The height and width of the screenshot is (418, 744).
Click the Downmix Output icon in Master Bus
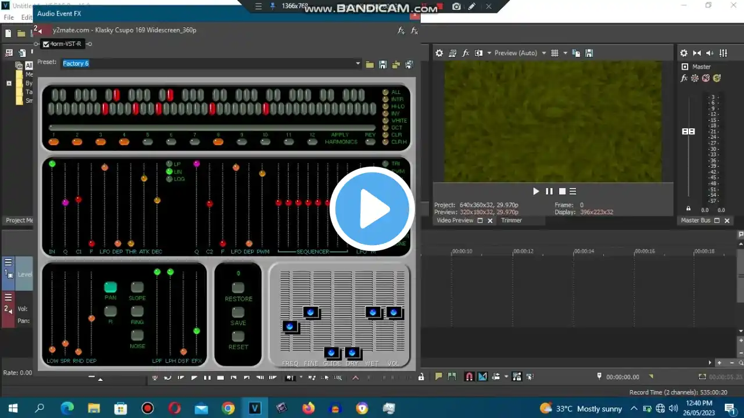tap(697, 53)
